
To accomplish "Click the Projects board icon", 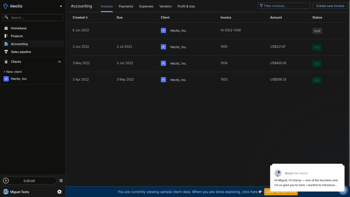I will point(6,36).
